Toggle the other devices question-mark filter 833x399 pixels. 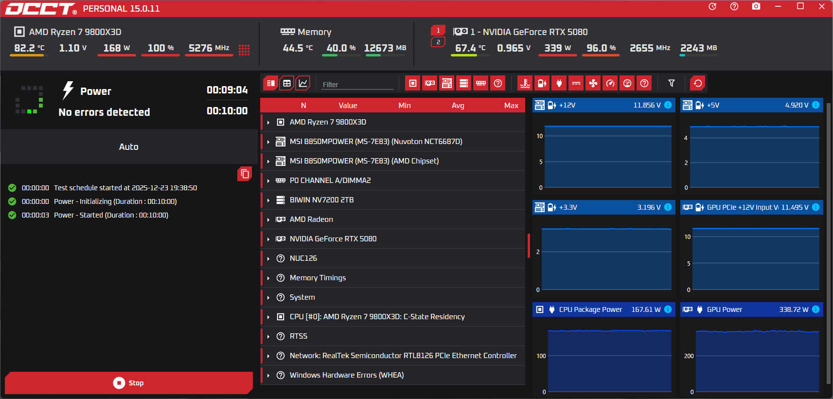click(498, 83)
